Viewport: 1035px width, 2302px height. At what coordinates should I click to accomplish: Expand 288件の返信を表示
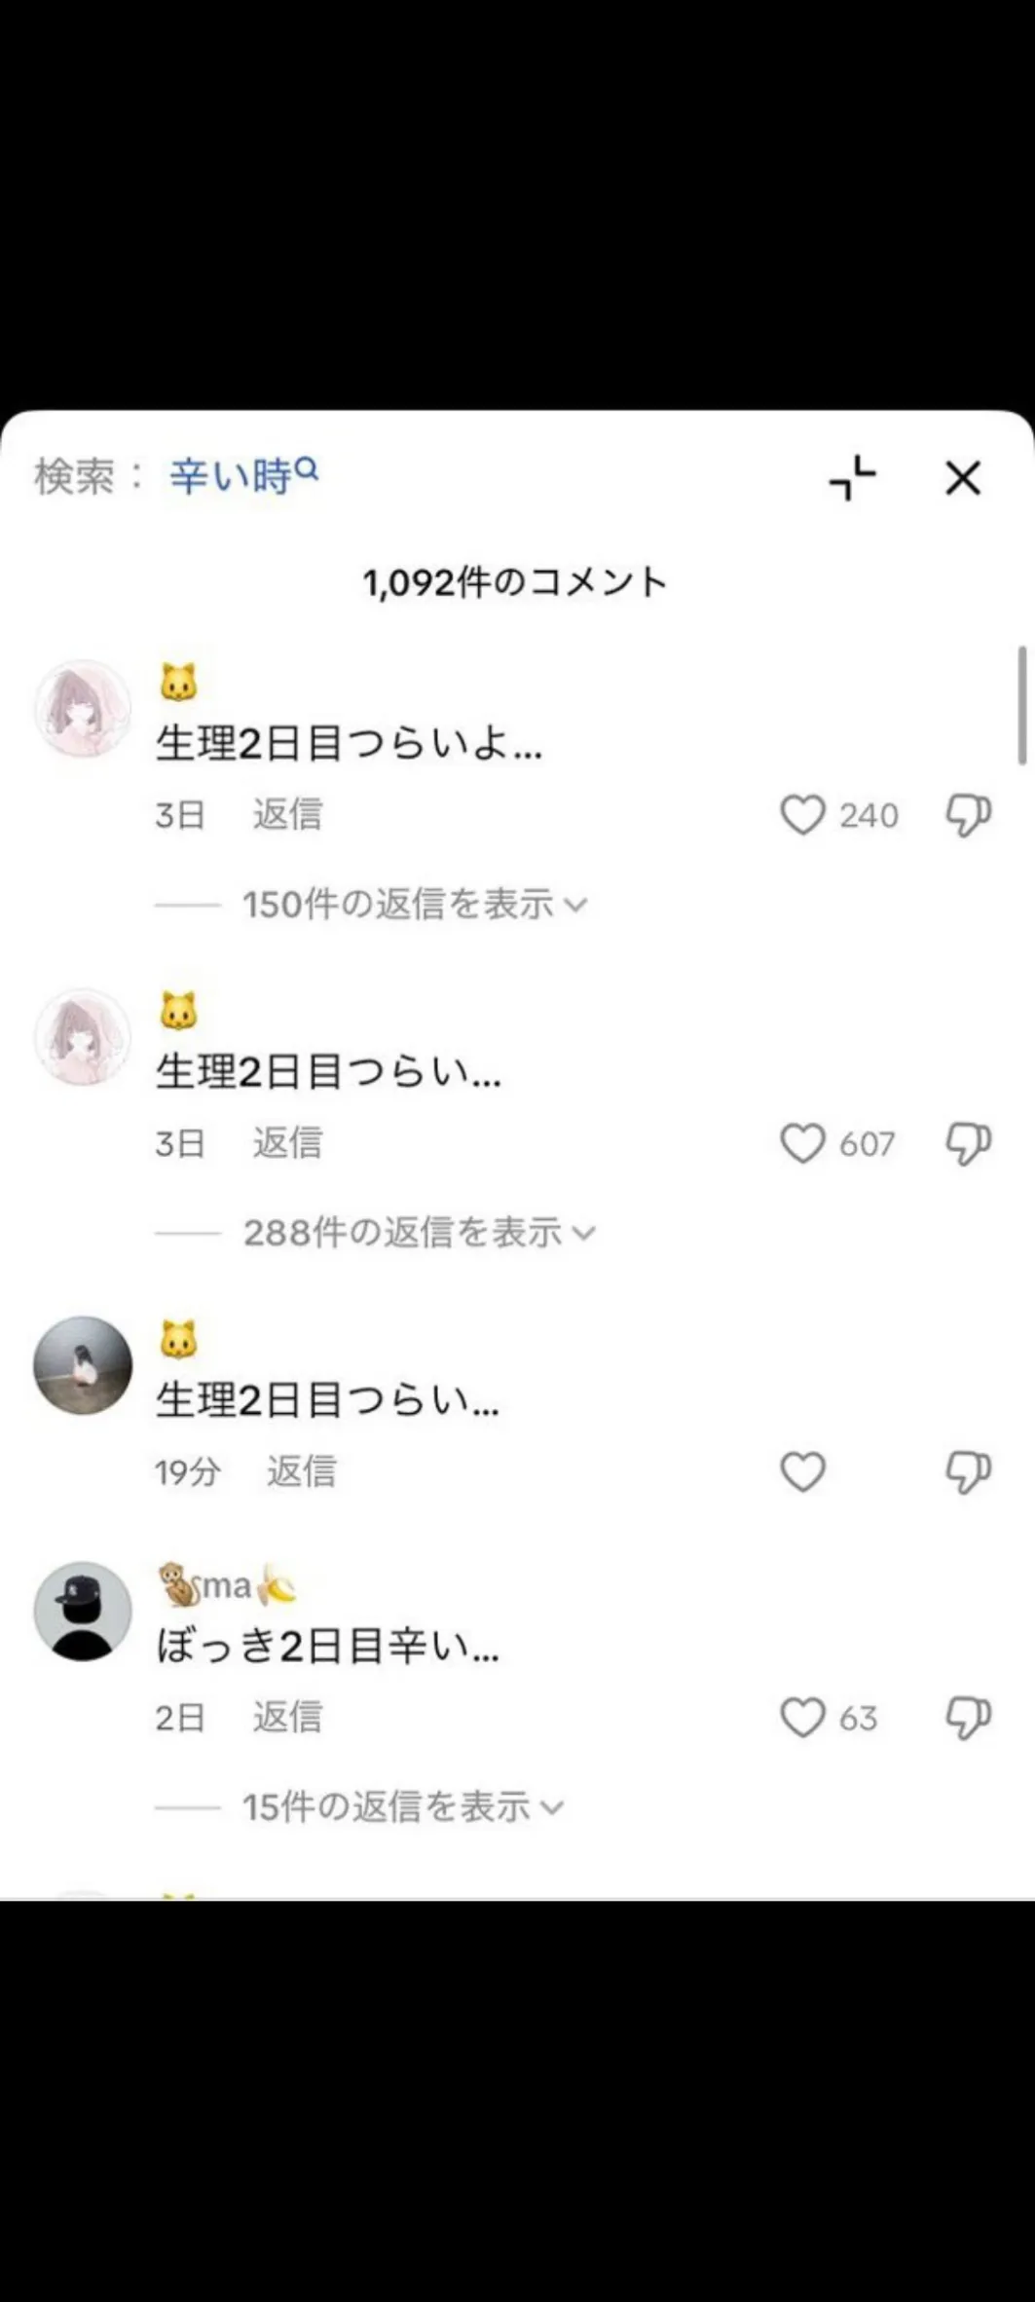pyautogui.click(x=419, y=1233)
